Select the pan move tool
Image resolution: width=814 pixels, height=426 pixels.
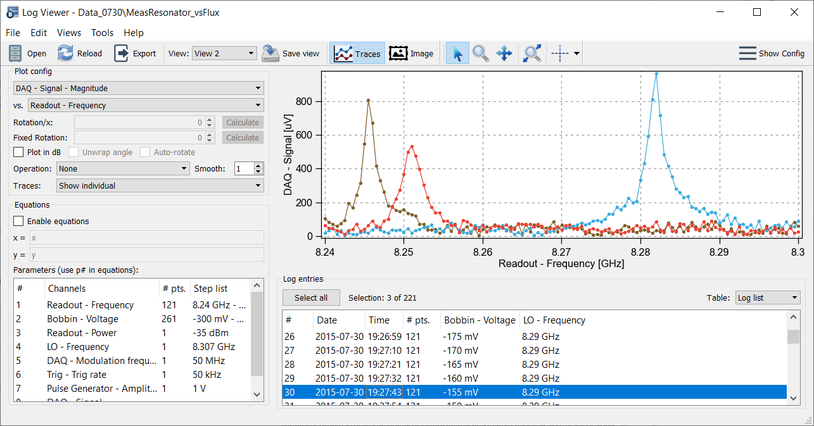click(504, 54)
